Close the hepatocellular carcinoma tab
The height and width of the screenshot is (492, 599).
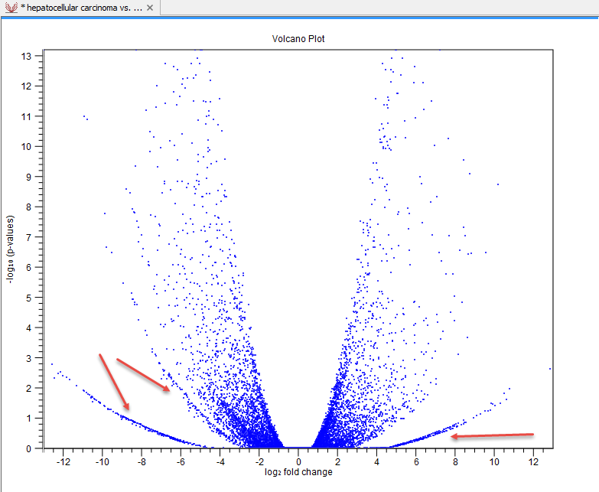pyautogui.click(x=150, y=7)
